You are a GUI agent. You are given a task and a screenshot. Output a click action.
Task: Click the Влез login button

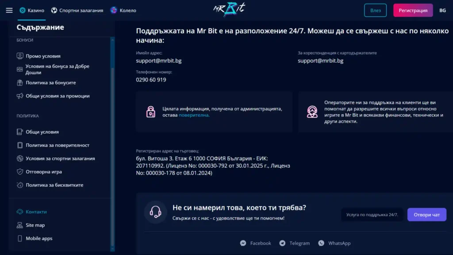[375, 11]
